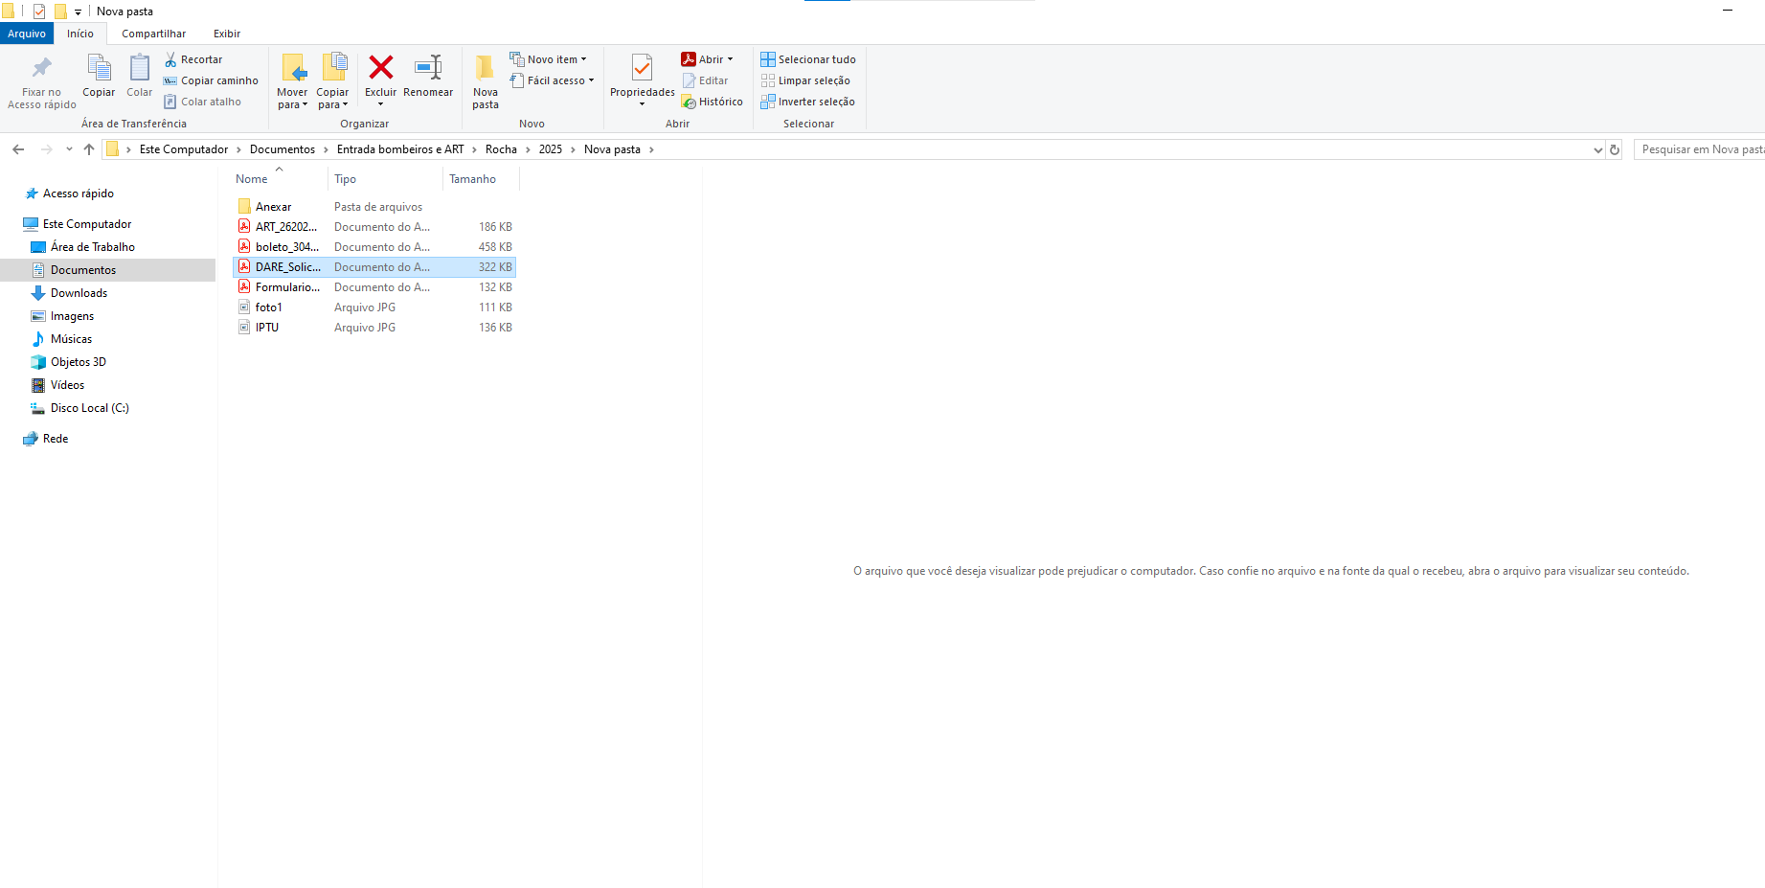The width and height of the screenshot is (1765, 888).
Task: Open the Copiar para menu
Action: [x=333, y=81]
